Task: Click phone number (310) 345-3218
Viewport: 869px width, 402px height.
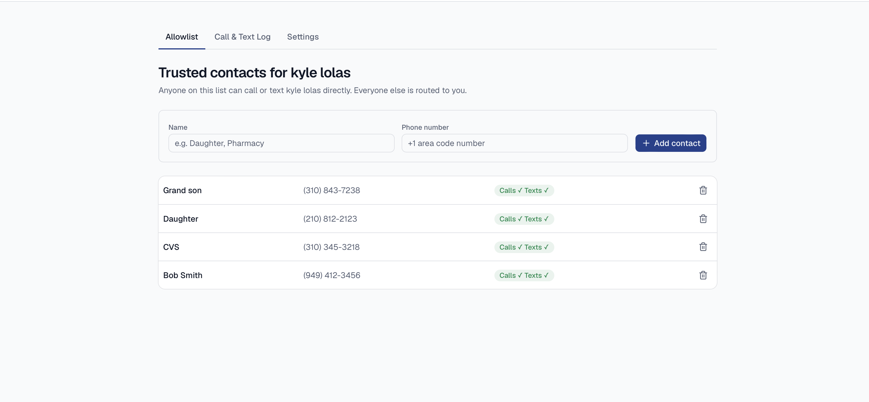Action: point(331,247)
